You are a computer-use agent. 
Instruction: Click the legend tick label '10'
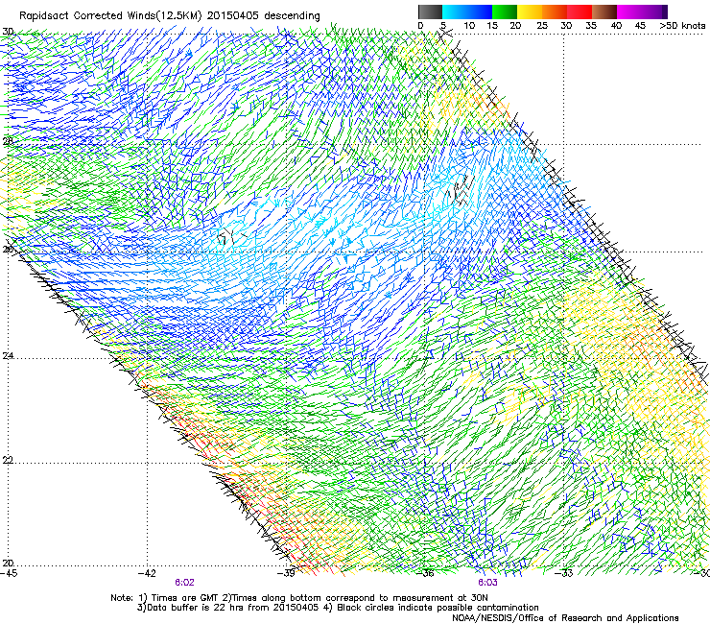click(469, 26)
